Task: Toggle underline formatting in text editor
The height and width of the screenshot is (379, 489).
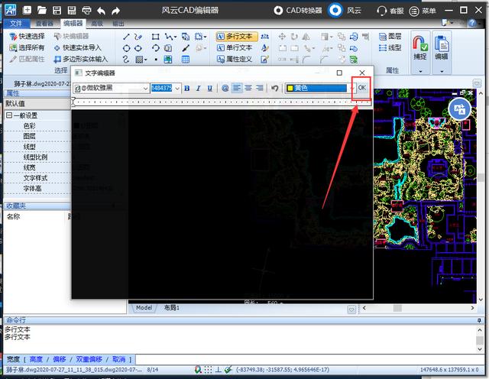Action: coord(210,89)
